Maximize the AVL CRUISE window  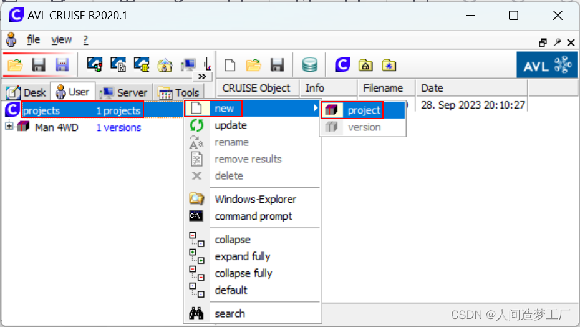(513, 16)
